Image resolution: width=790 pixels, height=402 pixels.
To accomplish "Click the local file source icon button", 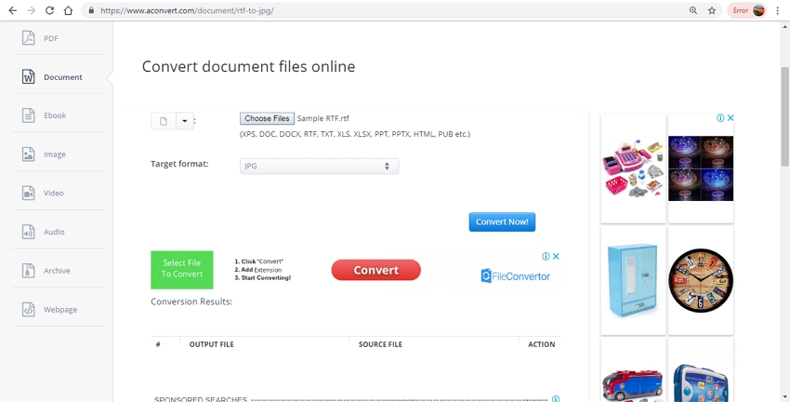I will click(x=164, y=121).
